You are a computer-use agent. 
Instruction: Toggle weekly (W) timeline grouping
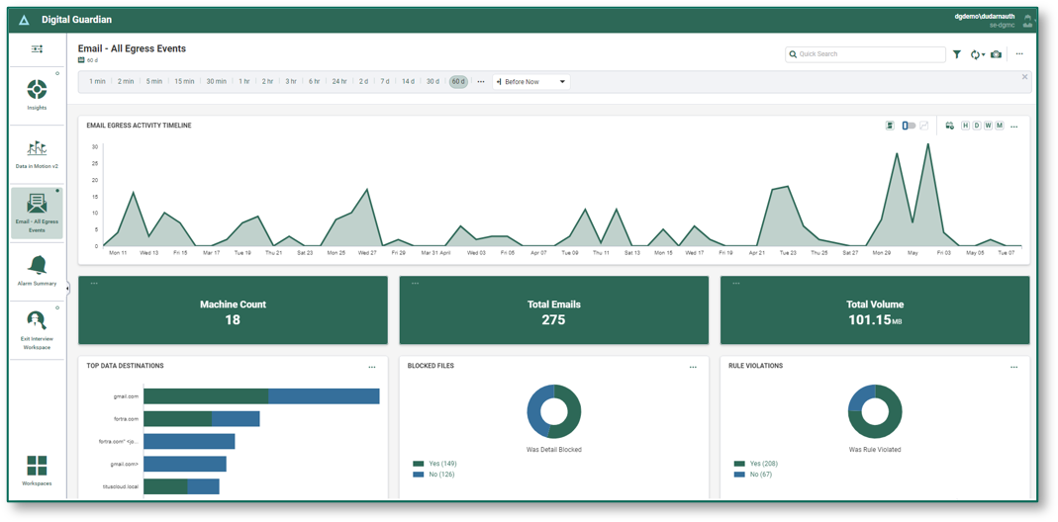(988, 126)
